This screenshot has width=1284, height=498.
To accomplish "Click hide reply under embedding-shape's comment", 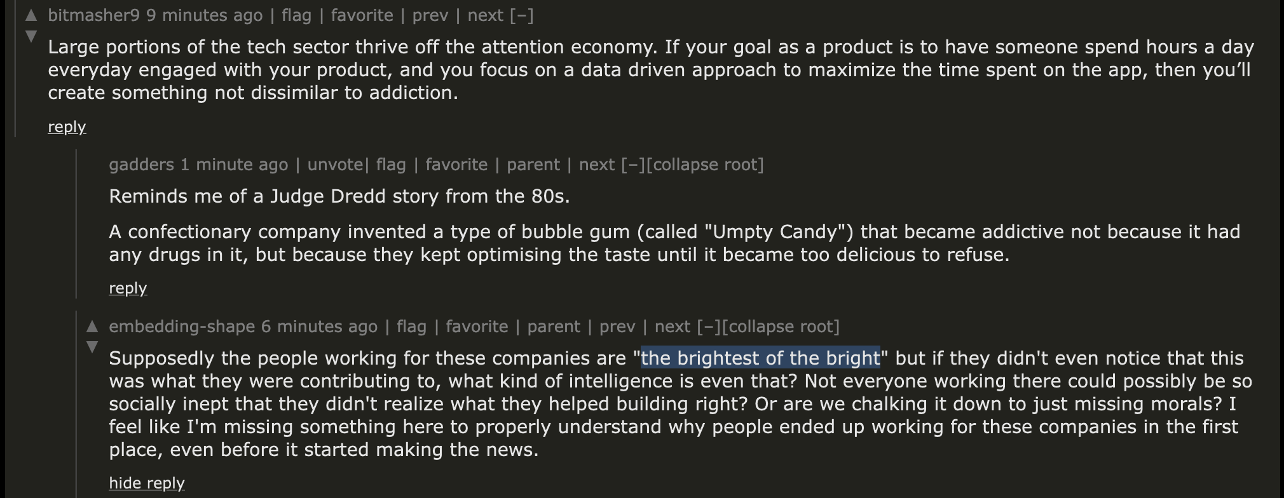I will [146, 483].
